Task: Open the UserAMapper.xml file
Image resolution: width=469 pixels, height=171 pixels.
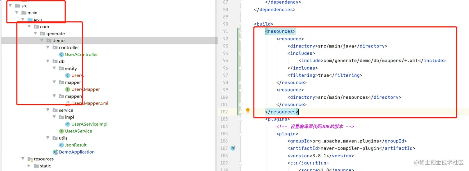Action: pos(90,103)
